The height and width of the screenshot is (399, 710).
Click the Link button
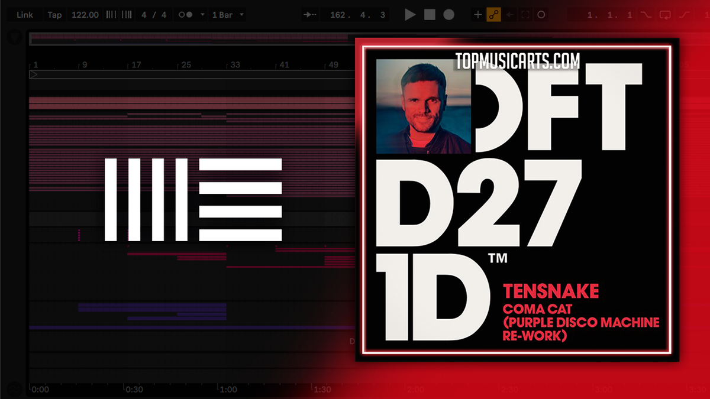coord(25,15)
